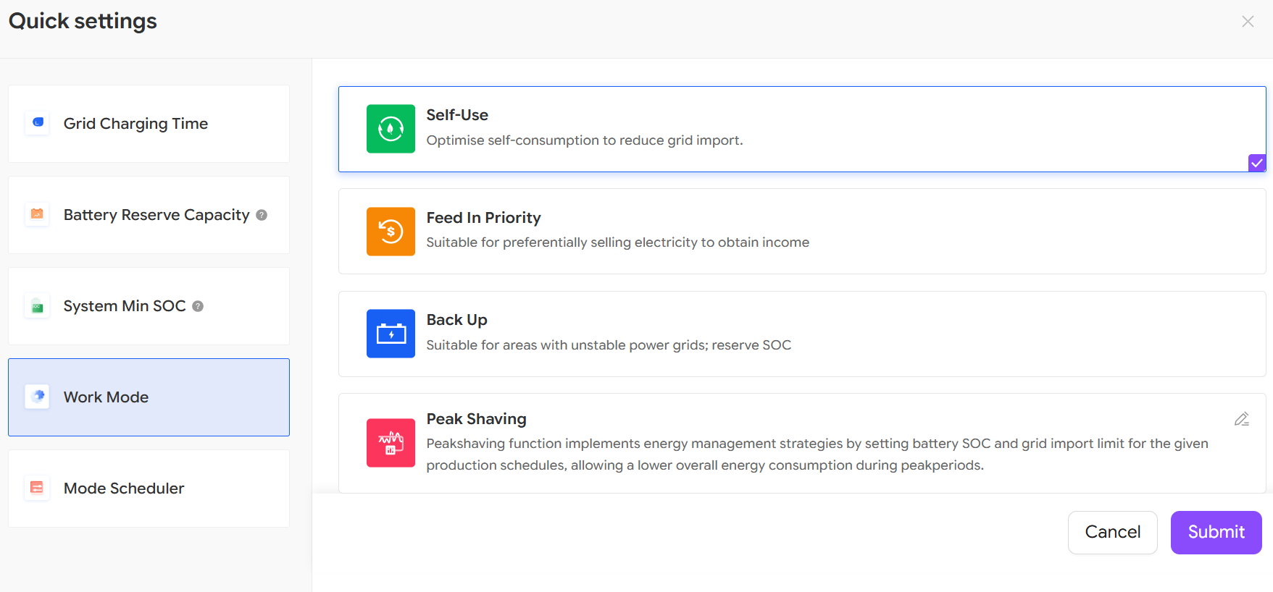The height and width of the screenshot is (592, 1273).
Task: Click the green Self-Use mode icon
Action: pos(391,129)
